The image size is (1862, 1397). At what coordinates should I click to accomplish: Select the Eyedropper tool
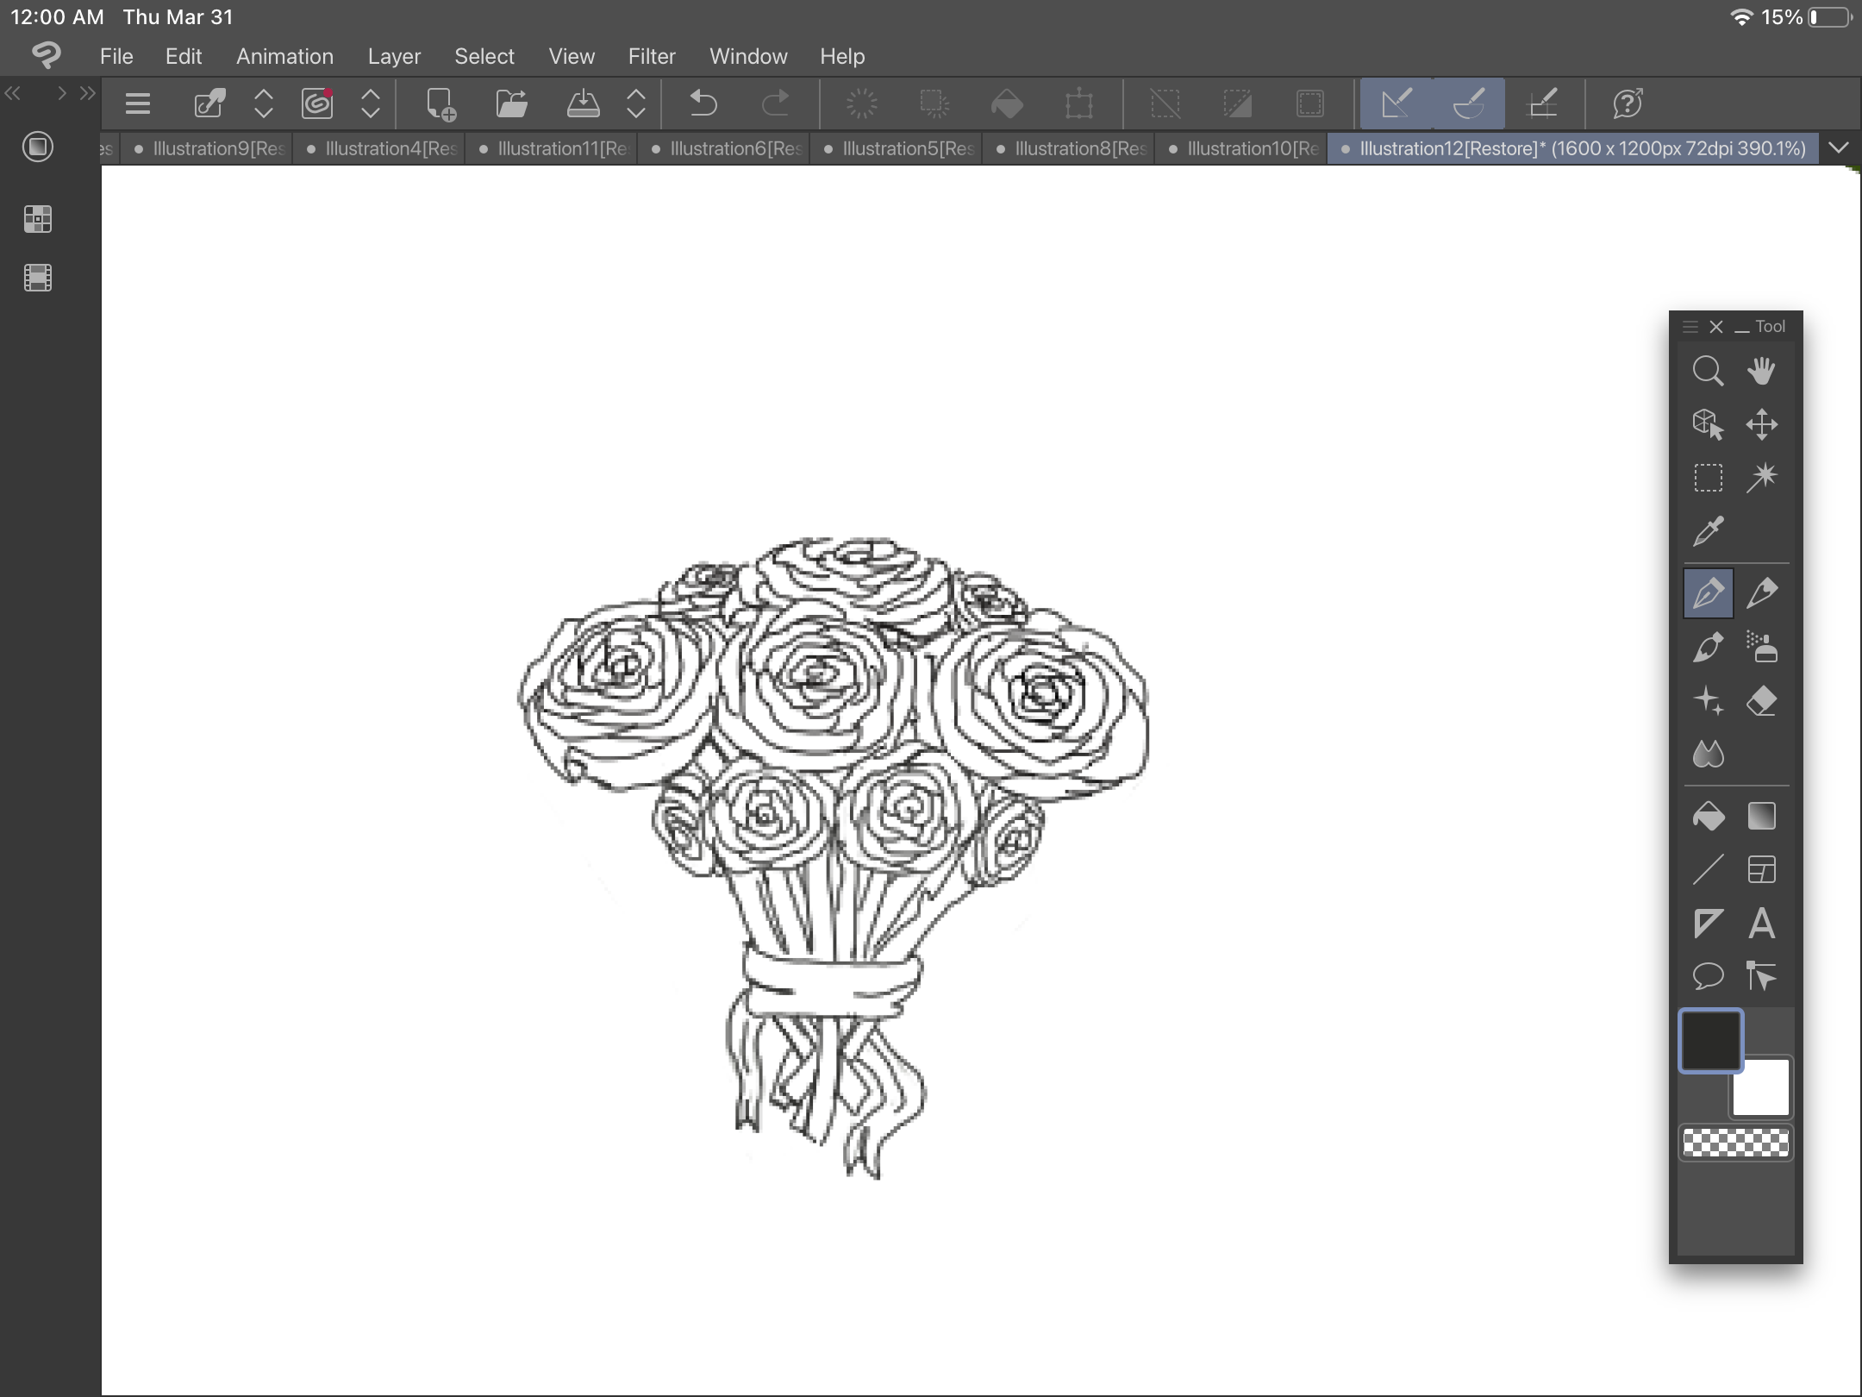point(1708,531)
